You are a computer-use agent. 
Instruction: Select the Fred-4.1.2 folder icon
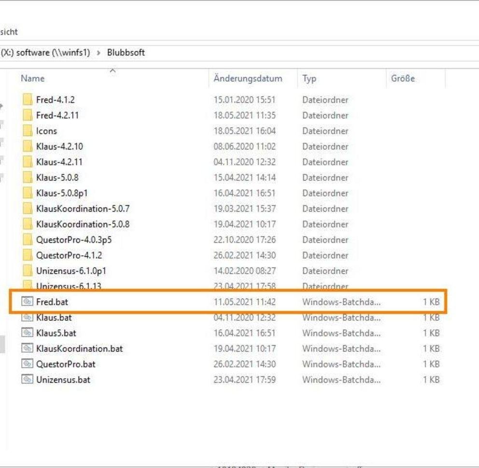[x=27, y=100]
